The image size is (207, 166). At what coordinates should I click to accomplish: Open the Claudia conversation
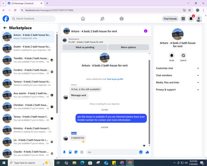[28, 154]
